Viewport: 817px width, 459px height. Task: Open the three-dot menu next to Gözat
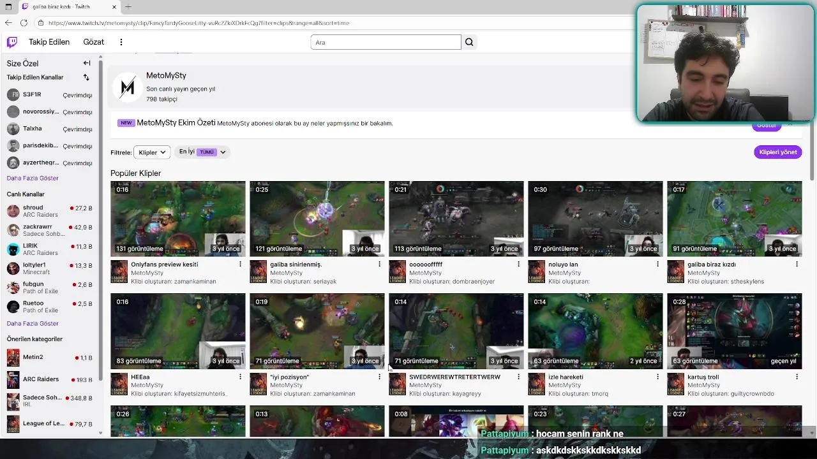(x=121, y=42)
